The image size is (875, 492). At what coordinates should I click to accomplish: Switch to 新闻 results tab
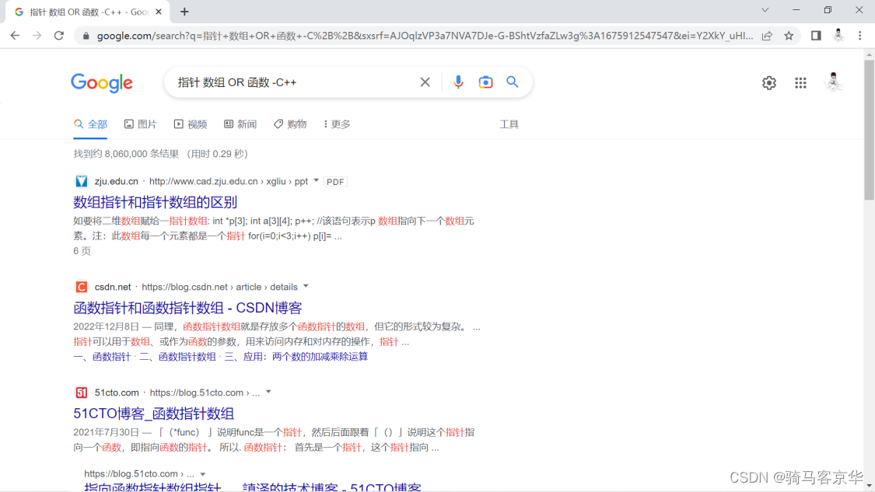pos(240,124)
